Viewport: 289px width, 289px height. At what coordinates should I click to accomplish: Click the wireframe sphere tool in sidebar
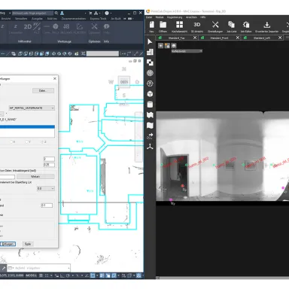(x=150, y=84)
